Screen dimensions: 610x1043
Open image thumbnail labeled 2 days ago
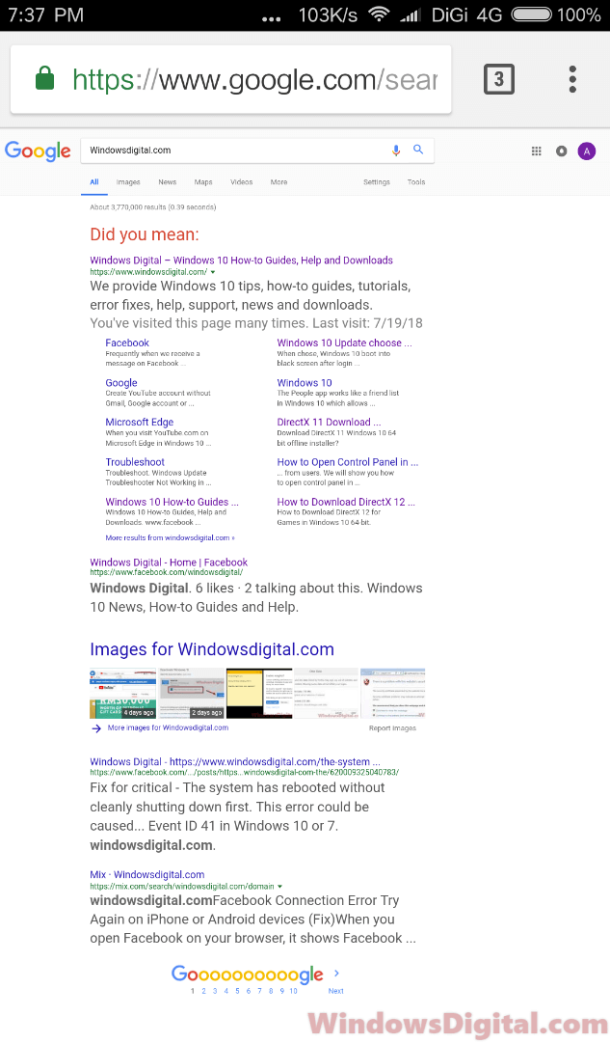tap(192, 693)
